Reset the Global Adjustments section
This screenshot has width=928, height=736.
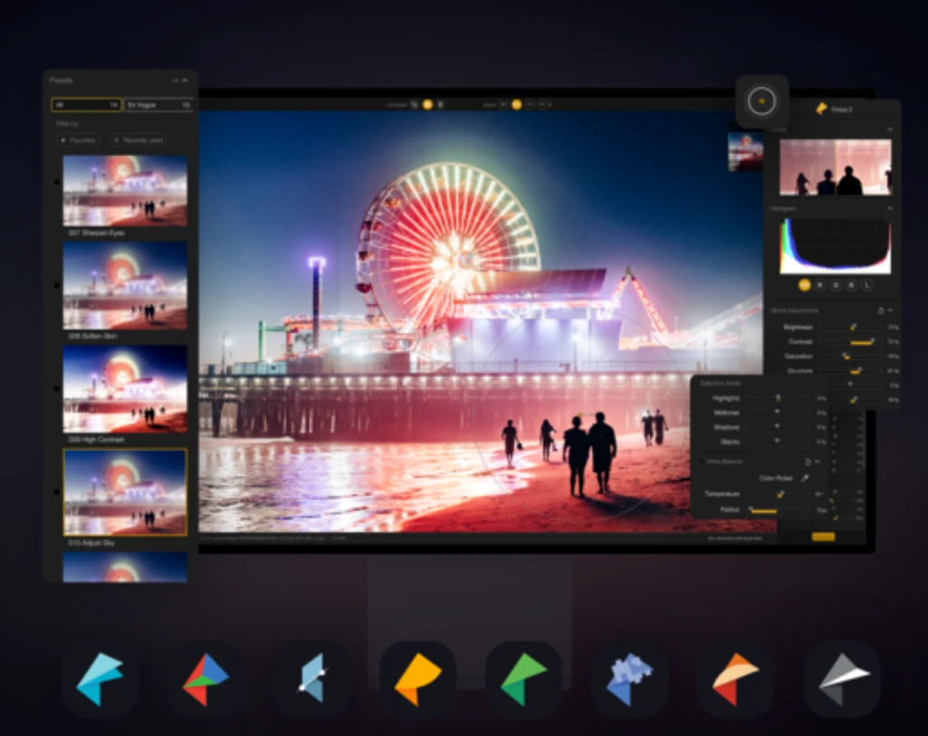880,311
